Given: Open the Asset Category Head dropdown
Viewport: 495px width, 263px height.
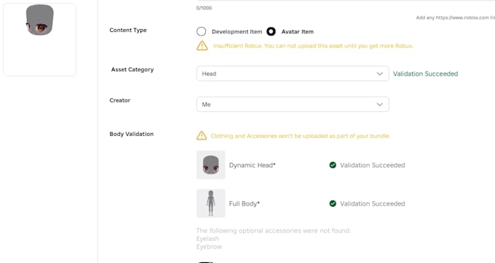Looking at the screenshot, I should [x=293, y=73].
